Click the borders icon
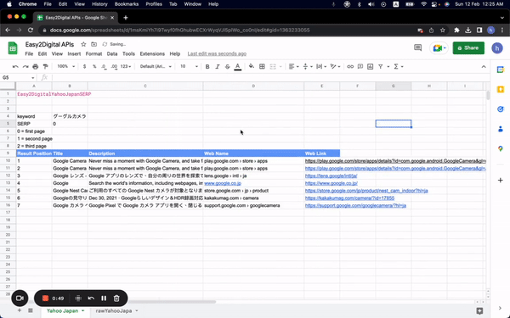 click(262, 66)
